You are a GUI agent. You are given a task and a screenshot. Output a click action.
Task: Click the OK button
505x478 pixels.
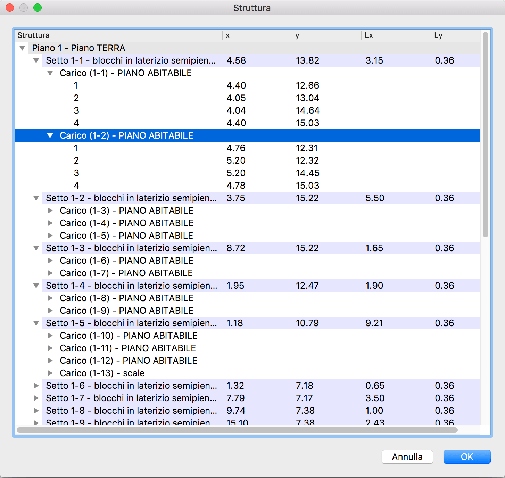[x=467, y=457]
